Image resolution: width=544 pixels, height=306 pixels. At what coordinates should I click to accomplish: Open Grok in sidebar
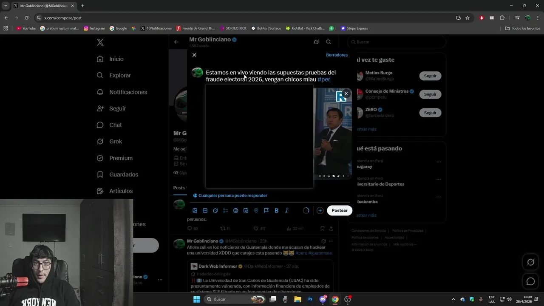109,141
